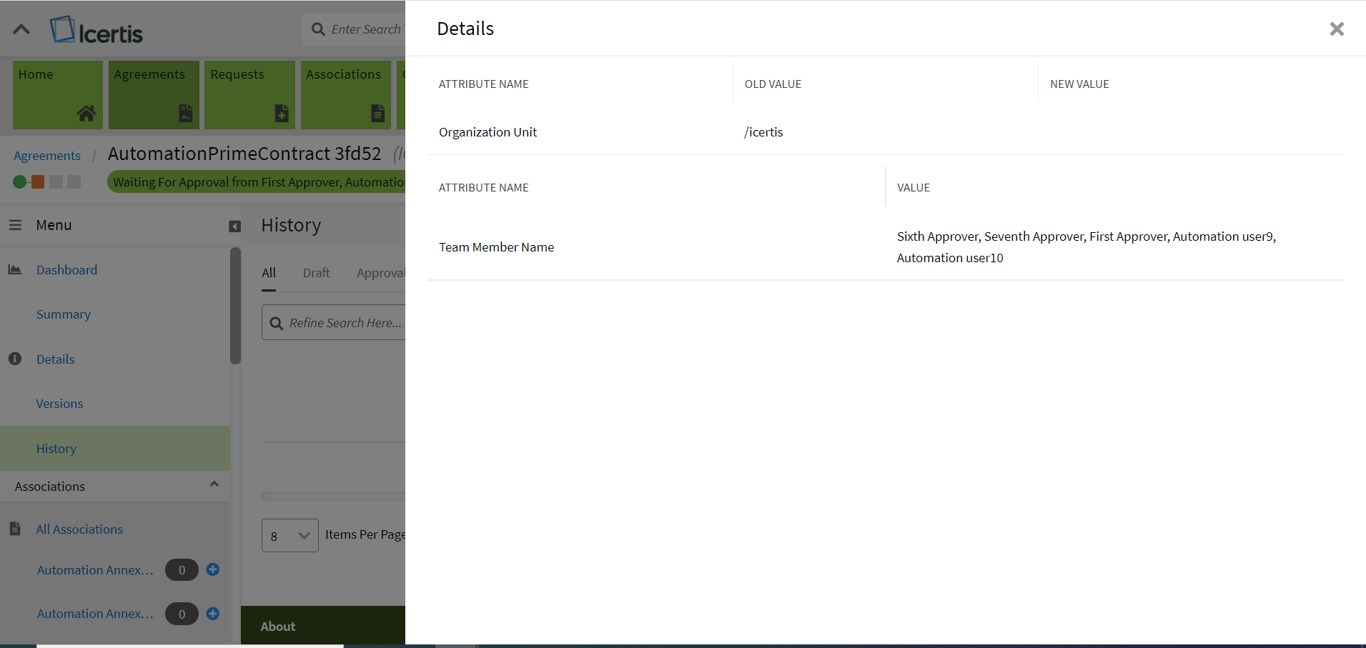This screenshot has width=1366, height=648.
Task: Collapse the Associations section chevron
Action: [x=214, y=485]
